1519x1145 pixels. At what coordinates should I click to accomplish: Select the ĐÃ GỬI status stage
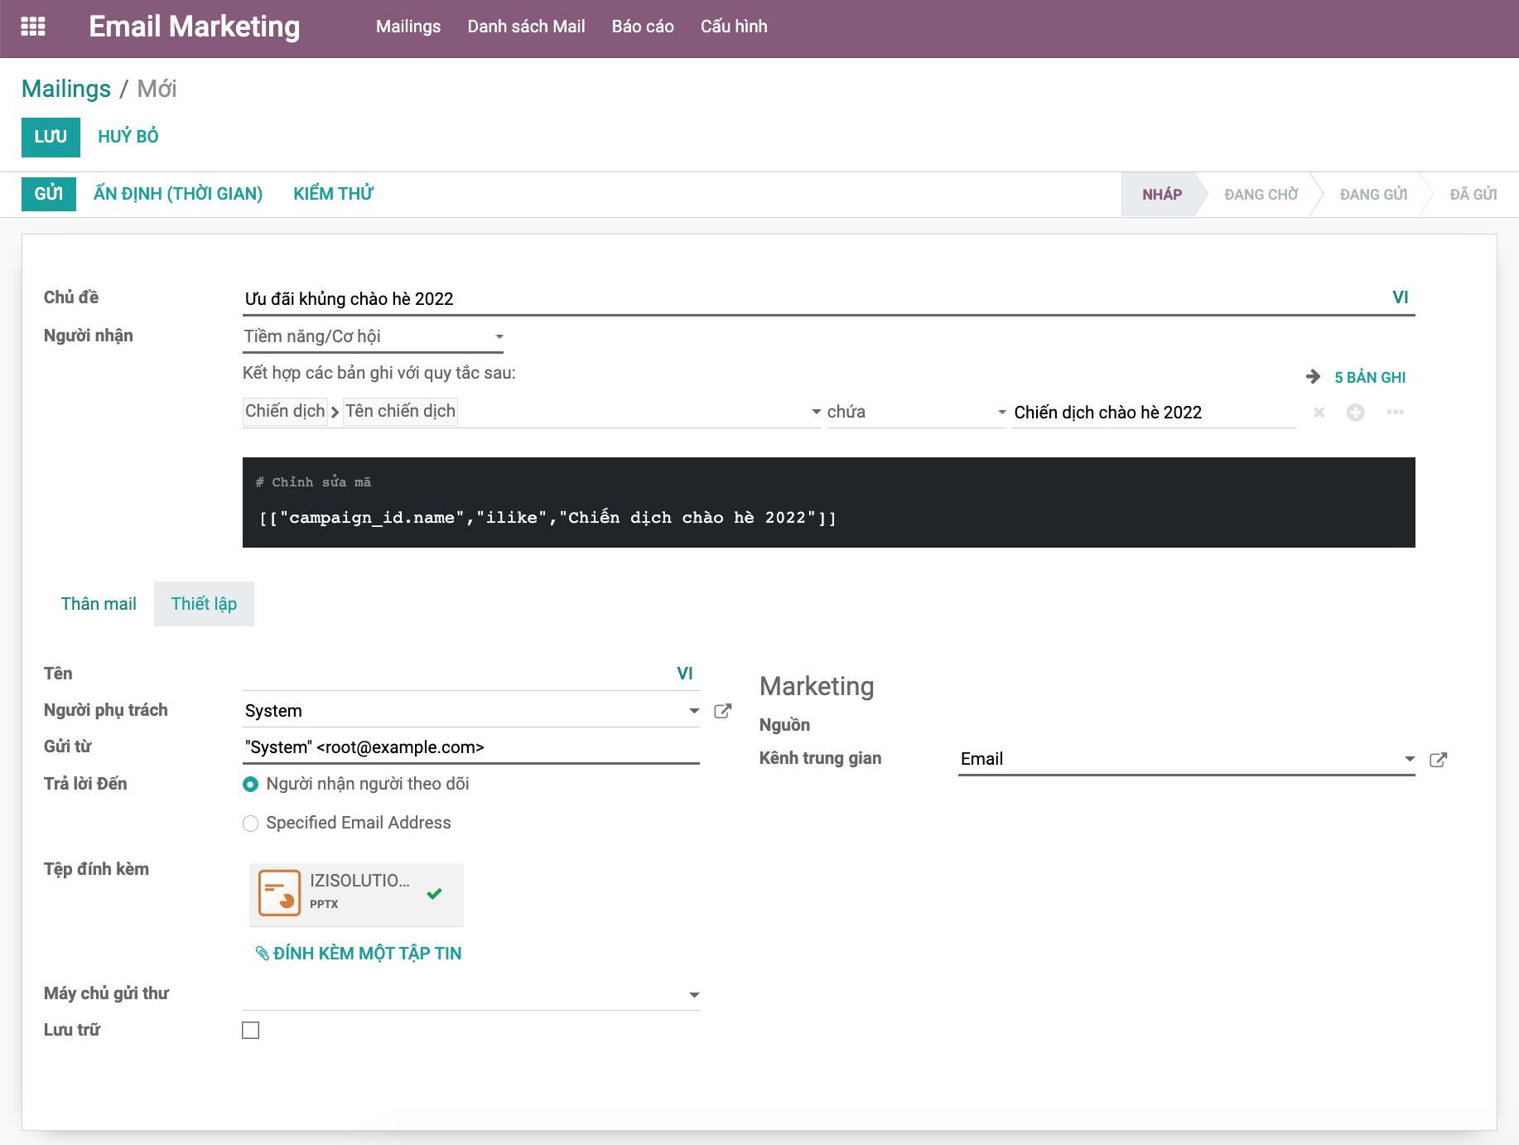(1473, 195)
